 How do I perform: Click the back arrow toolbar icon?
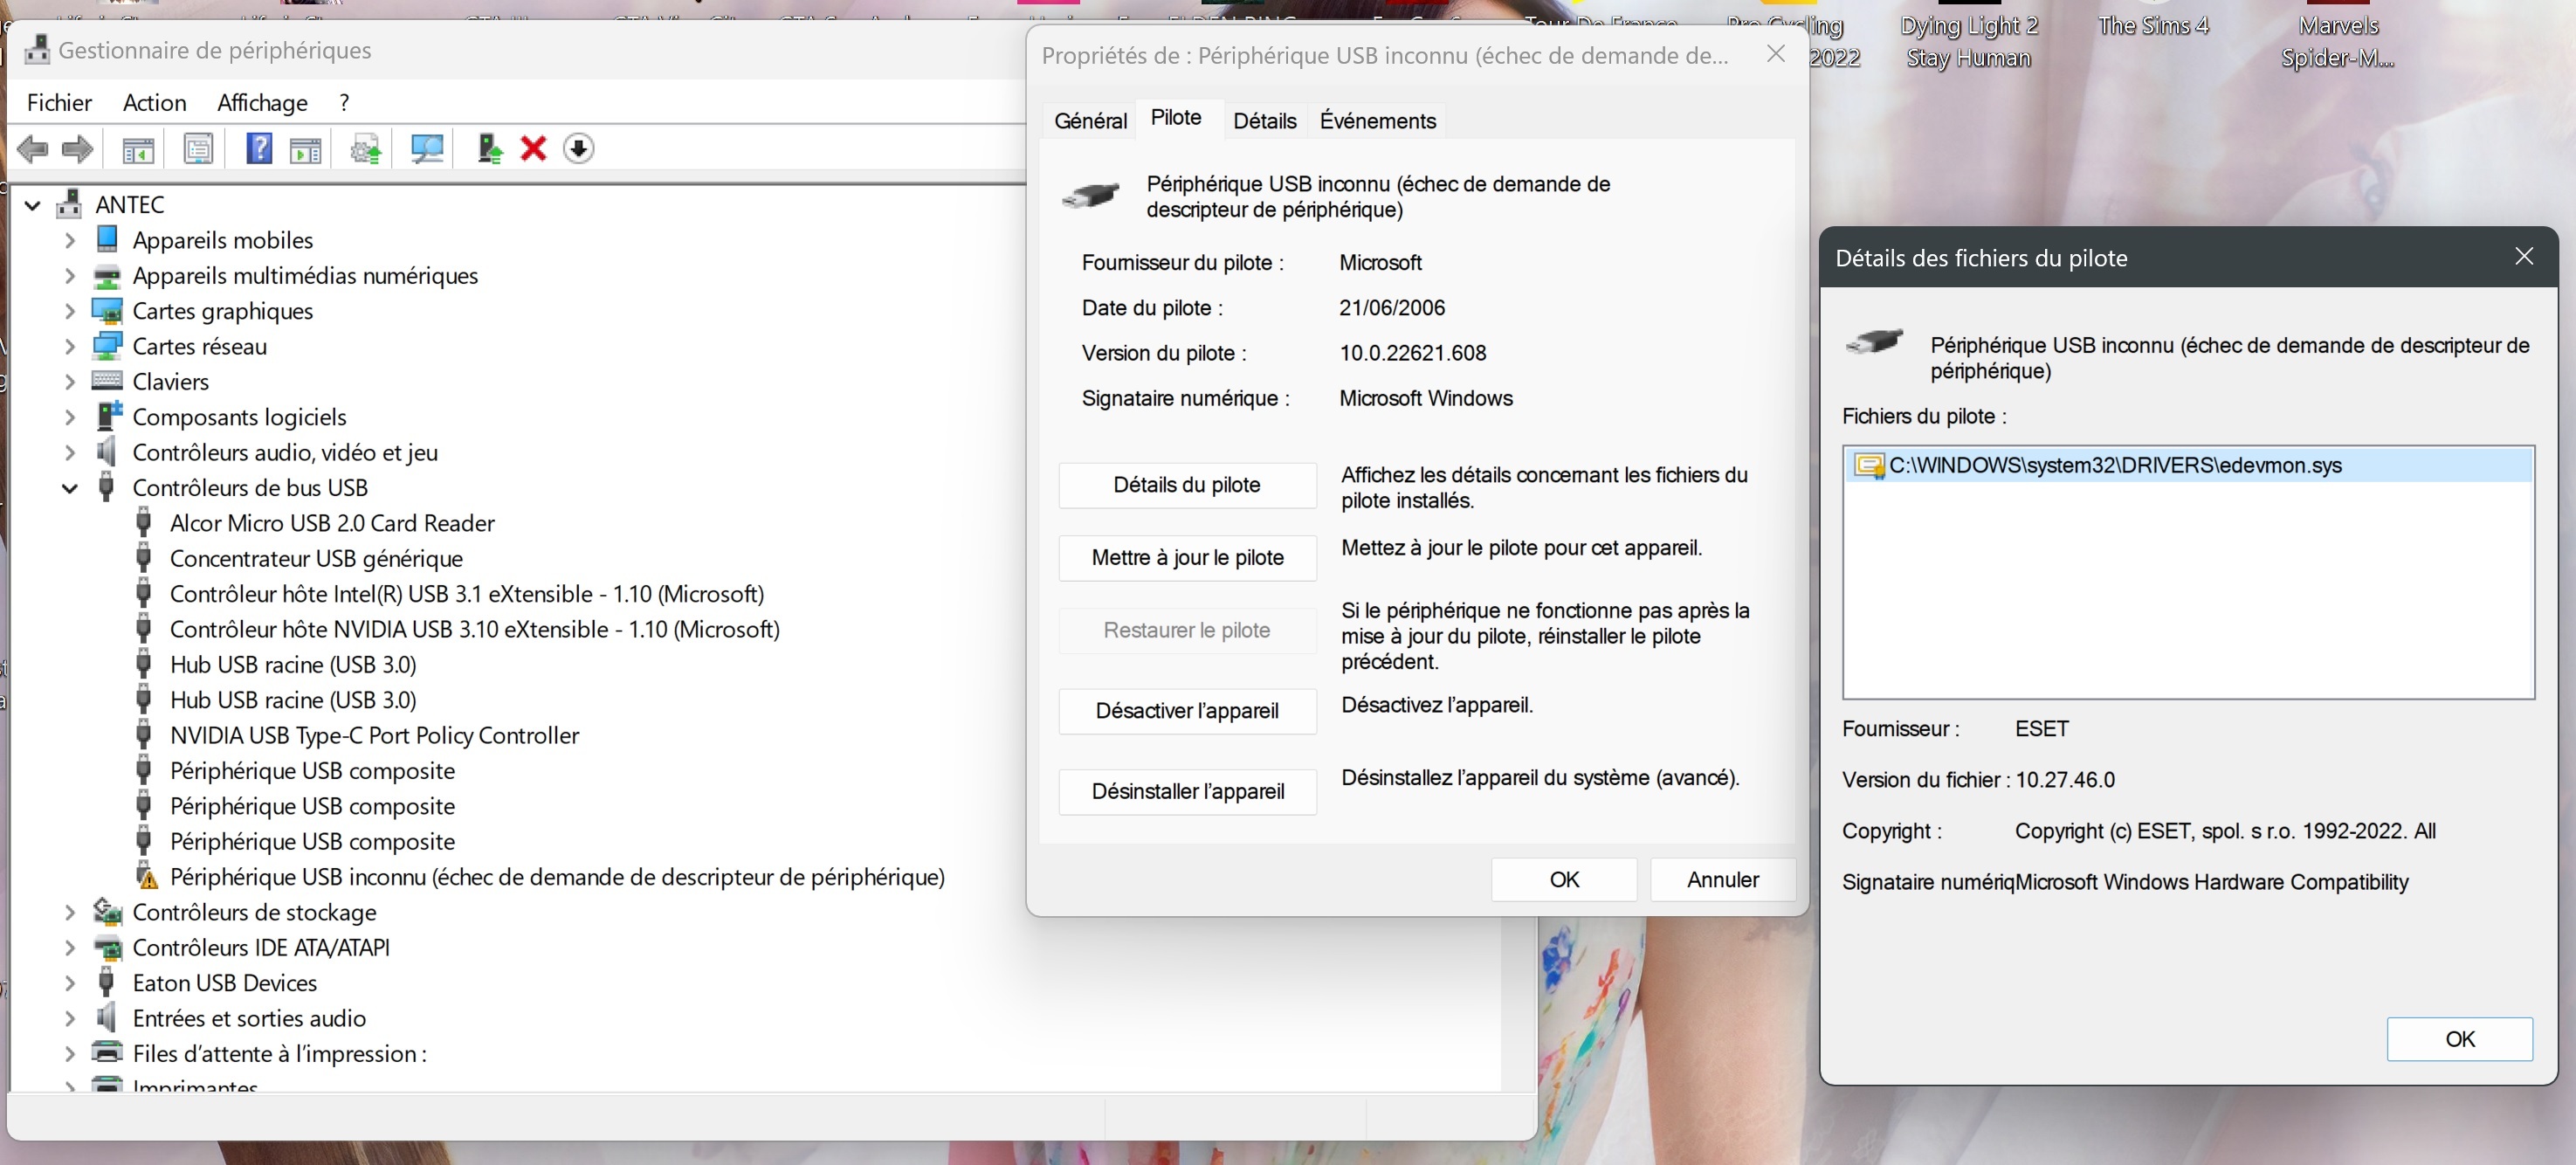(x=32, y=149)
